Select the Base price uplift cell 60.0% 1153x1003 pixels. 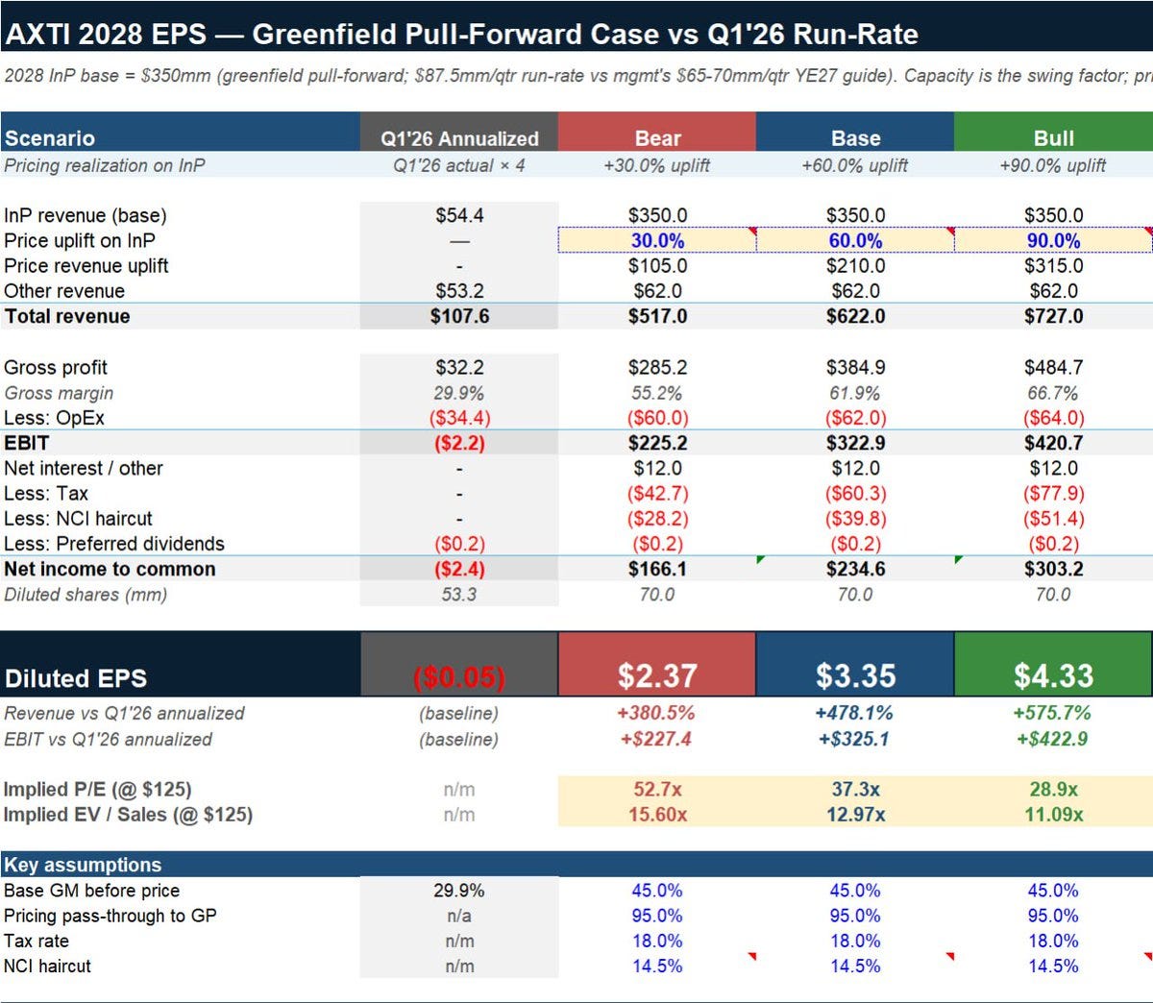tap(855, 240)
